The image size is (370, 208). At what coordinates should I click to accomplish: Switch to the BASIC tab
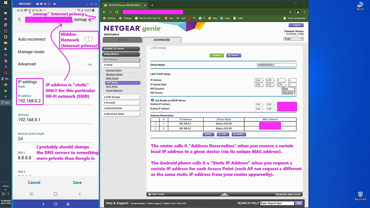click(122, 40)
